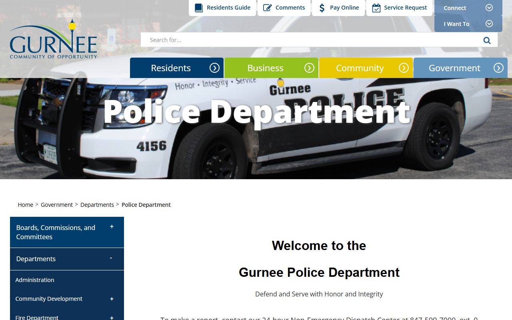Open the Business menu
This screenshot has height=320, width=512.
click(x=271, y=68)
